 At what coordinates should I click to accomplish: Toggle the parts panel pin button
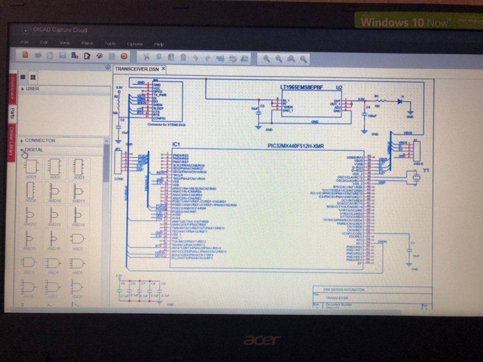pos(108,67)
